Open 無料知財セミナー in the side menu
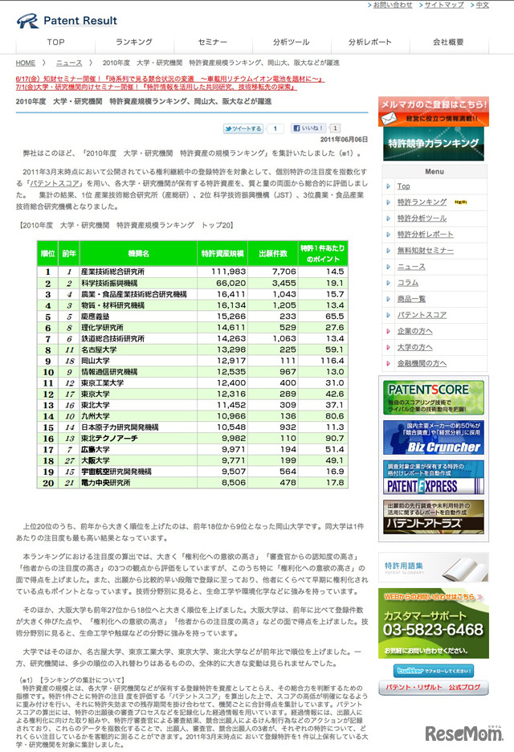The image size is (514, 752). [426, 251]
